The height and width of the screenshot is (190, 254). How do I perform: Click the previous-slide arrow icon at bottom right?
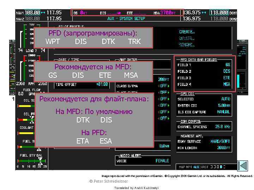[242, 166]
